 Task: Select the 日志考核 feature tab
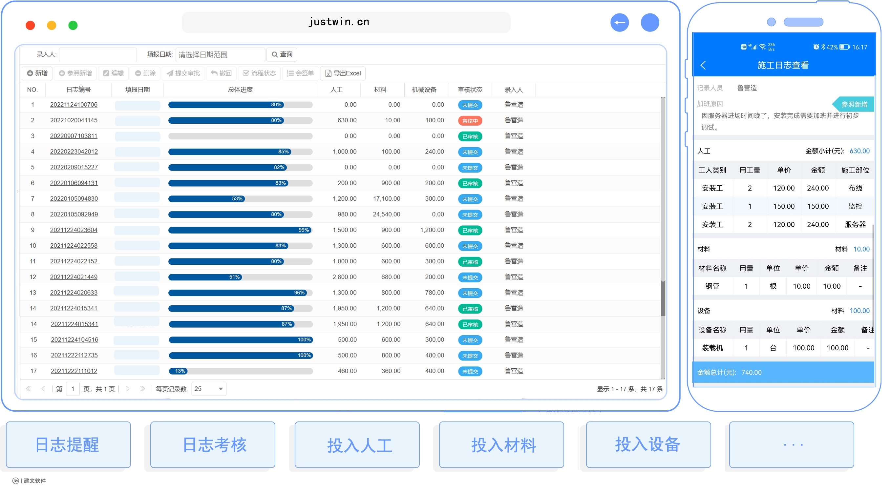(213, 445)
